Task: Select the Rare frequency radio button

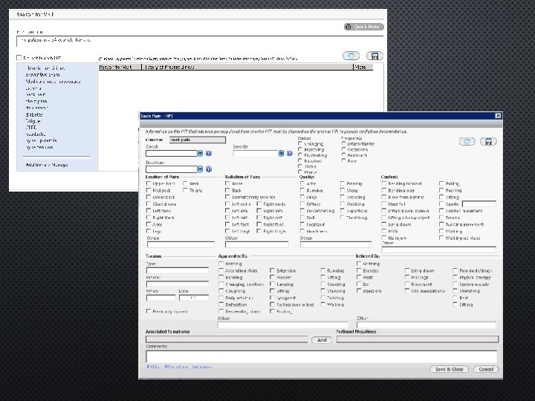Action: click(343, 160)
